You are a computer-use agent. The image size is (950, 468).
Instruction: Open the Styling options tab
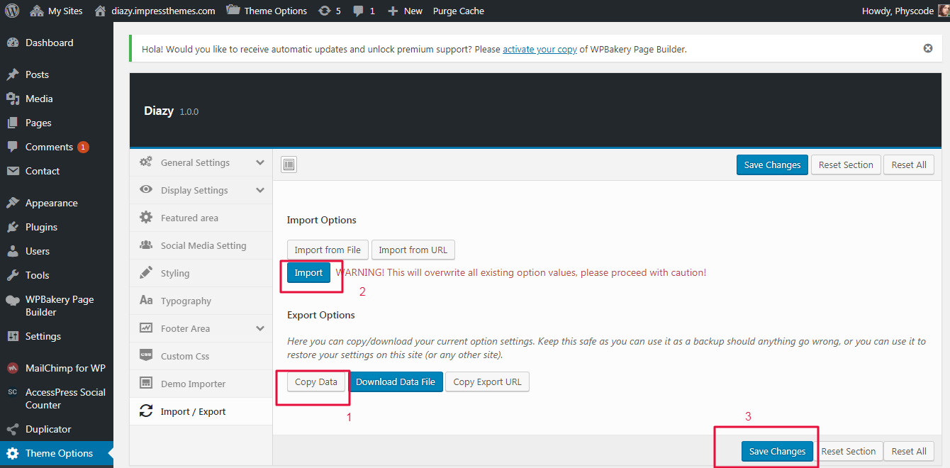(201, 273)
